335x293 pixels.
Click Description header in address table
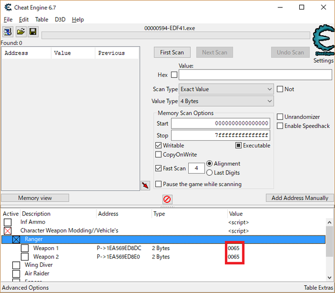pos(58,214)
